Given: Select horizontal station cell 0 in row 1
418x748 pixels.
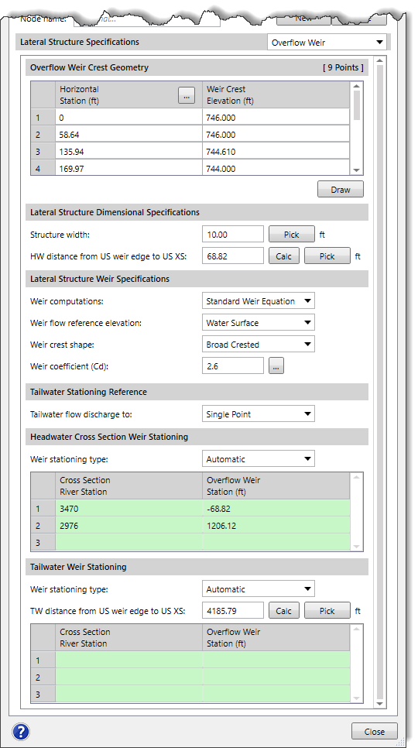Looking at the screenshot, I should coord(128,118).
